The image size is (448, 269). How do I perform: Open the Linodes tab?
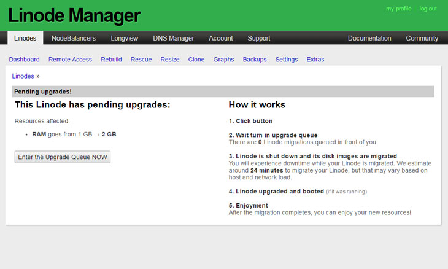point(25,38)
